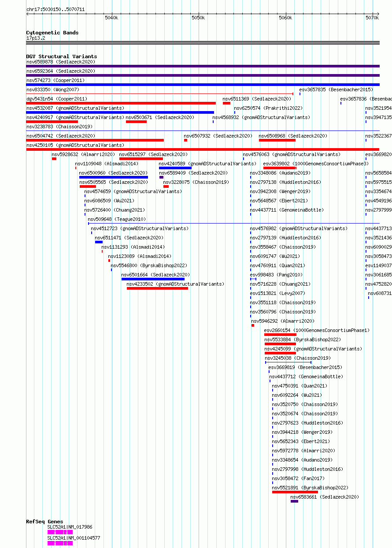Select nsv6504742 (Sedlazeck2020) label
This screenshot has height=548, width=392.
[60, 136]
